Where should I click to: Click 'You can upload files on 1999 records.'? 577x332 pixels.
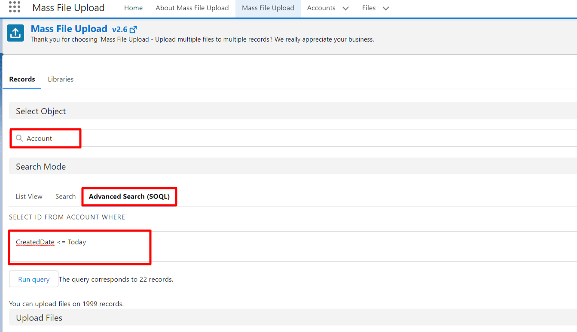pyautogui.click(x=67, y=304)
